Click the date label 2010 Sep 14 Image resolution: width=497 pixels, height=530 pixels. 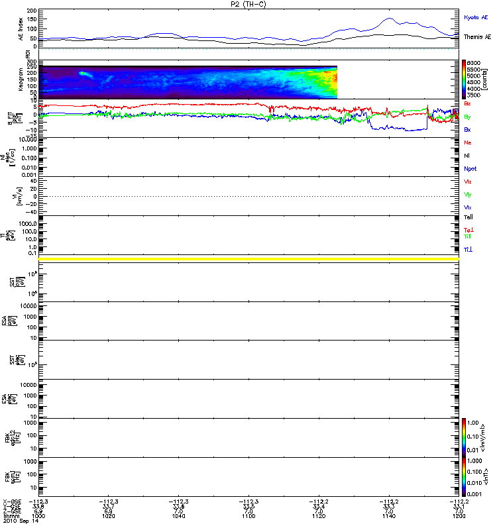pyautogui.click(x=21, y=521)
